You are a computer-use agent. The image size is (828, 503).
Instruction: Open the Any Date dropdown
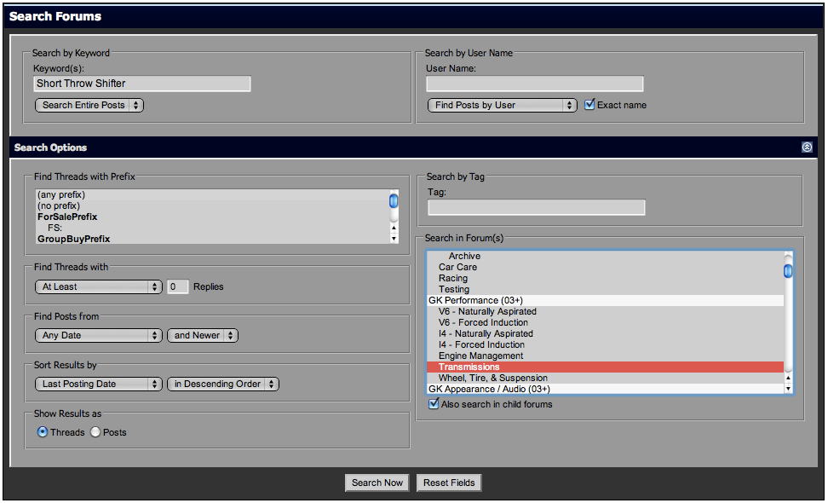(x=98, y=336)
